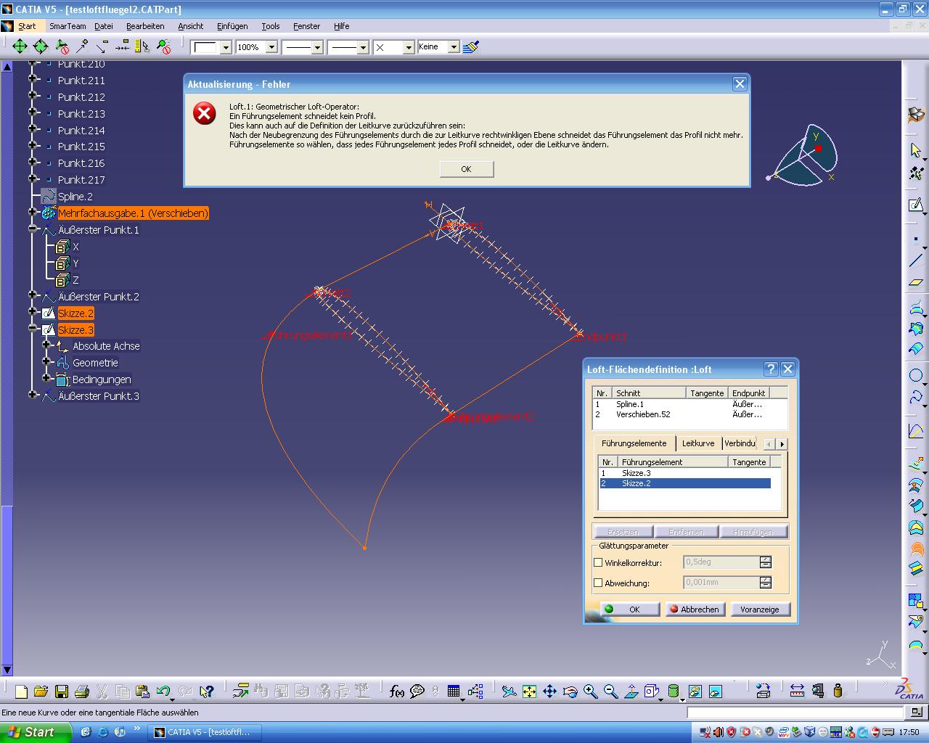Click the Windows Start button
Screen dimensions: 929x743
[x=36, y=732]
